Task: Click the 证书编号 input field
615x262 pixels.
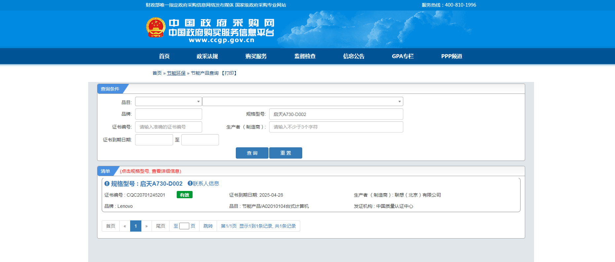Action: (168, 127)
